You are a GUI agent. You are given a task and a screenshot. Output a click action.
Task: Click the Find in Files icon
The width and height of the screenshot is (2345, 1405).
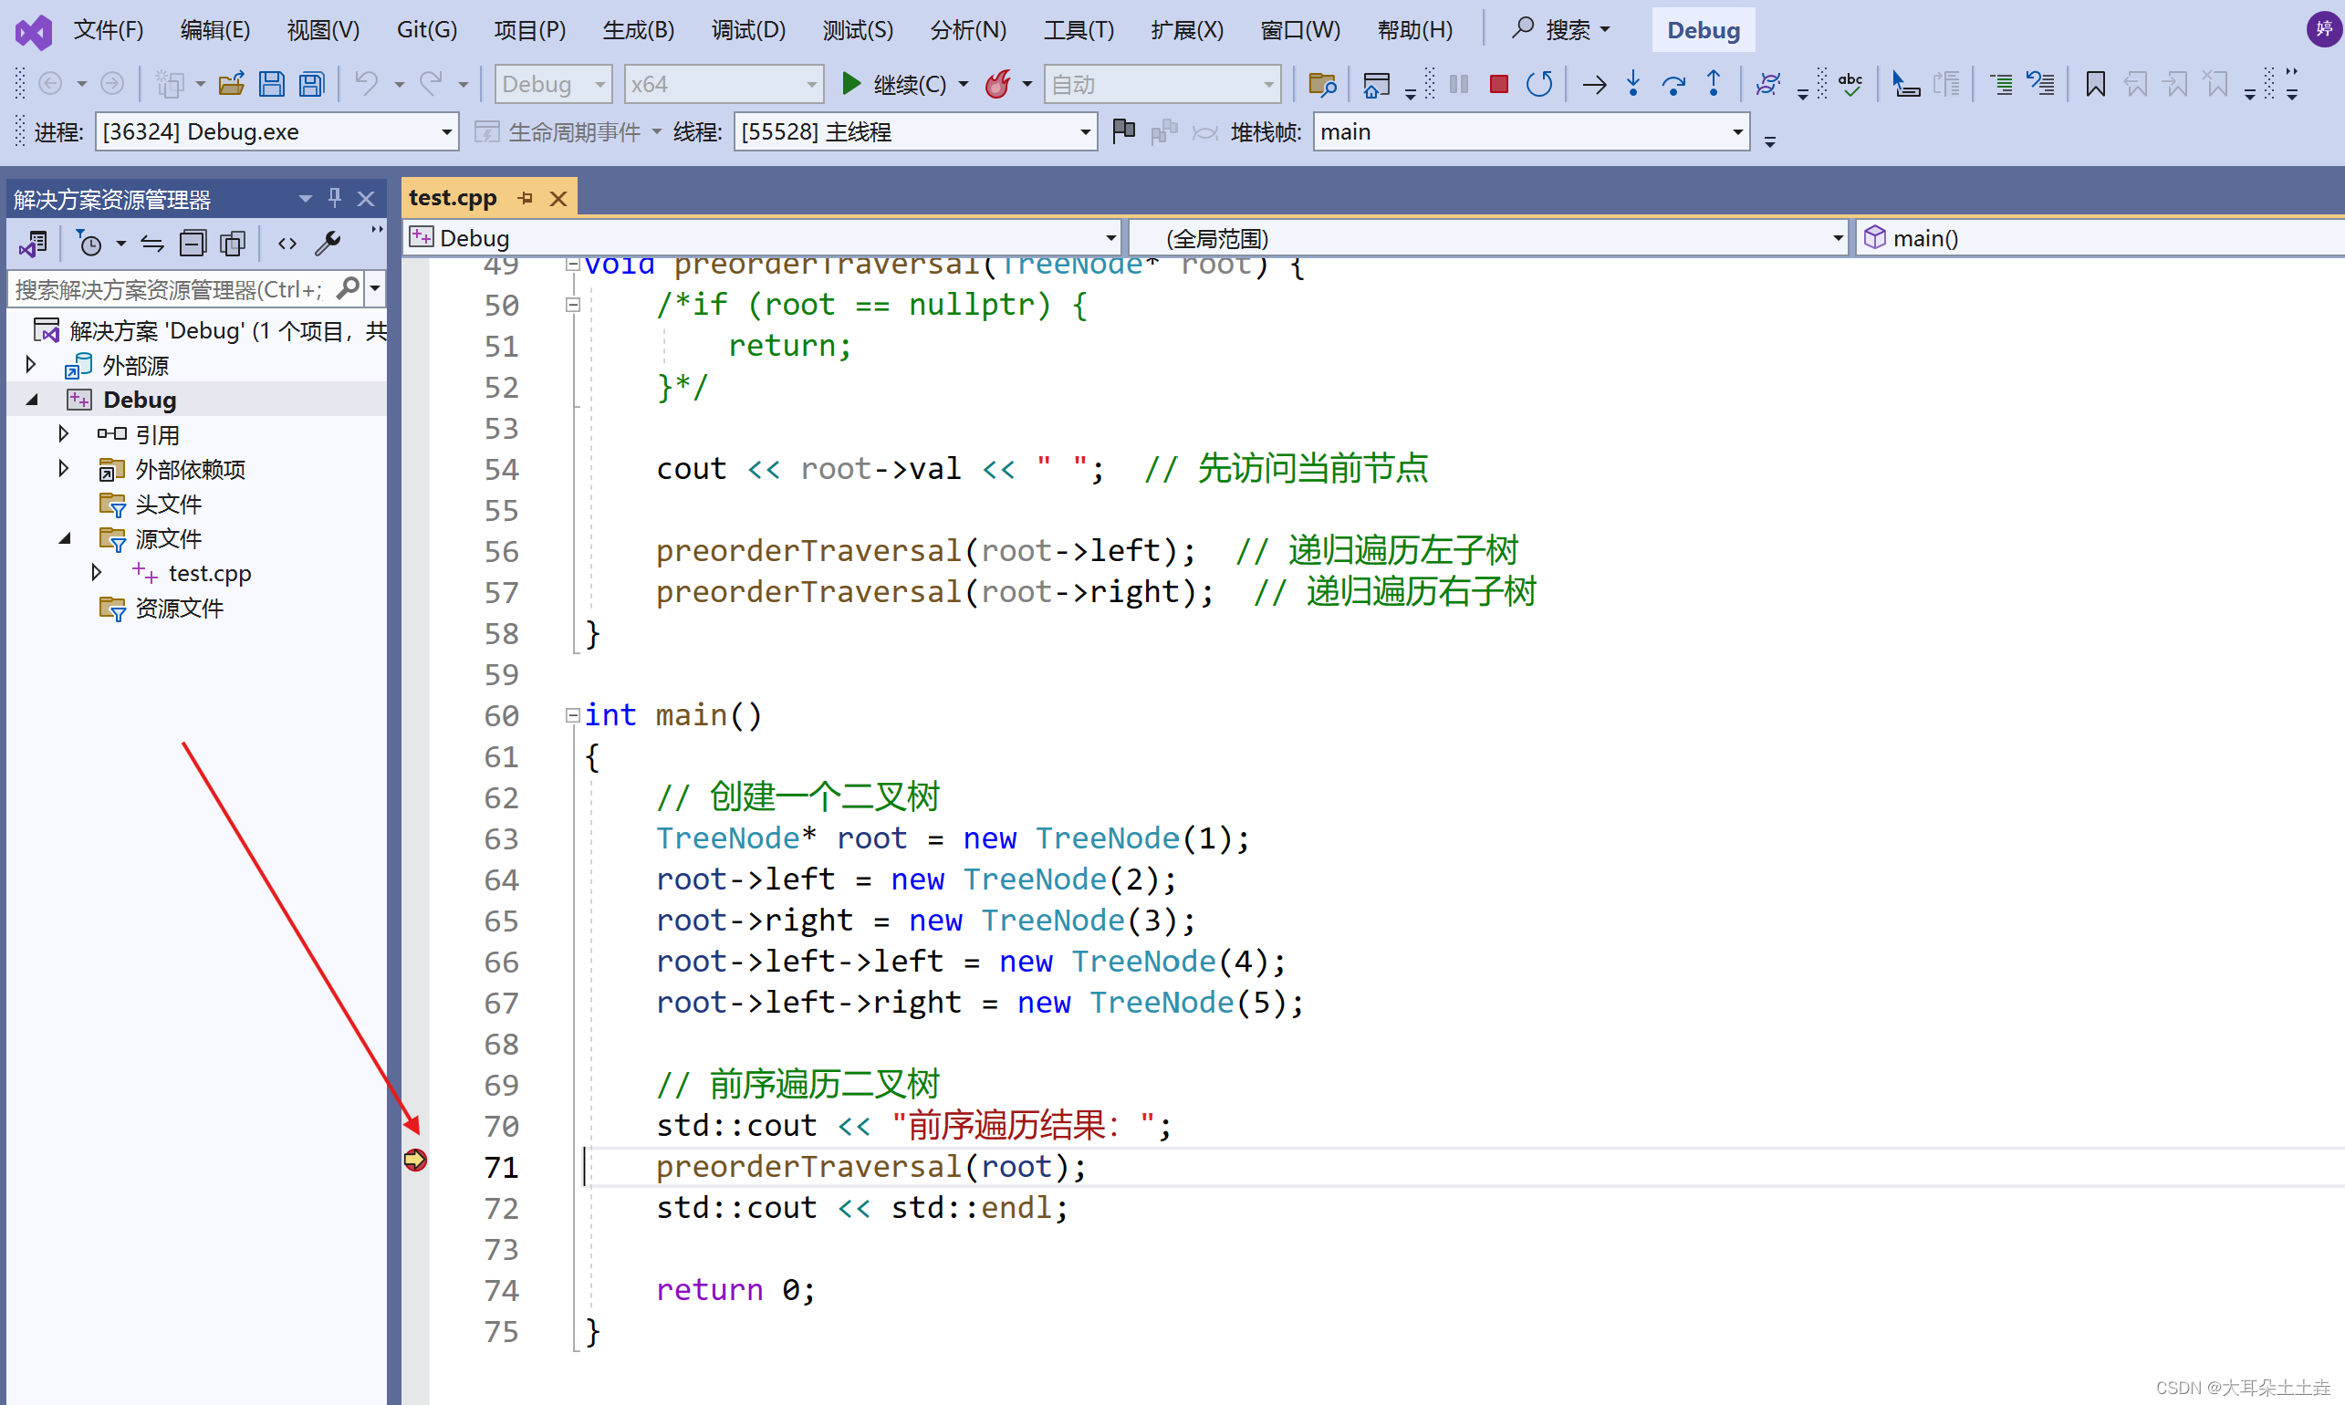pos(1321,84)
